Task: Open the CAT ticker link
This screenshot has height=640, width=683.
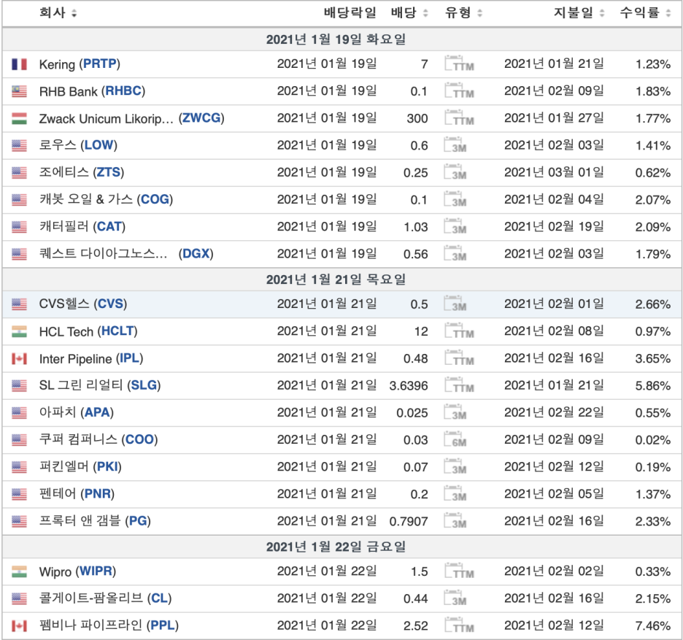Action: click(109, 226)
